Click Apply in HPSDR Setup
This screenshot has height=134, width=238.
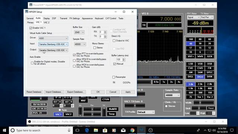point(128,92)
